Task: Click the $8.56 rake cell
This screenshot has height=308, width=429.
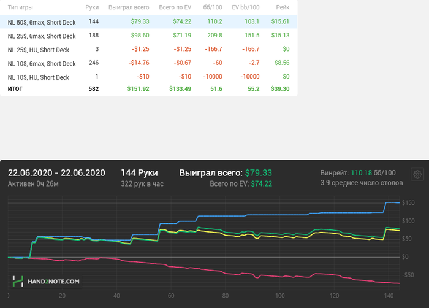Action: tap(282, 63)
